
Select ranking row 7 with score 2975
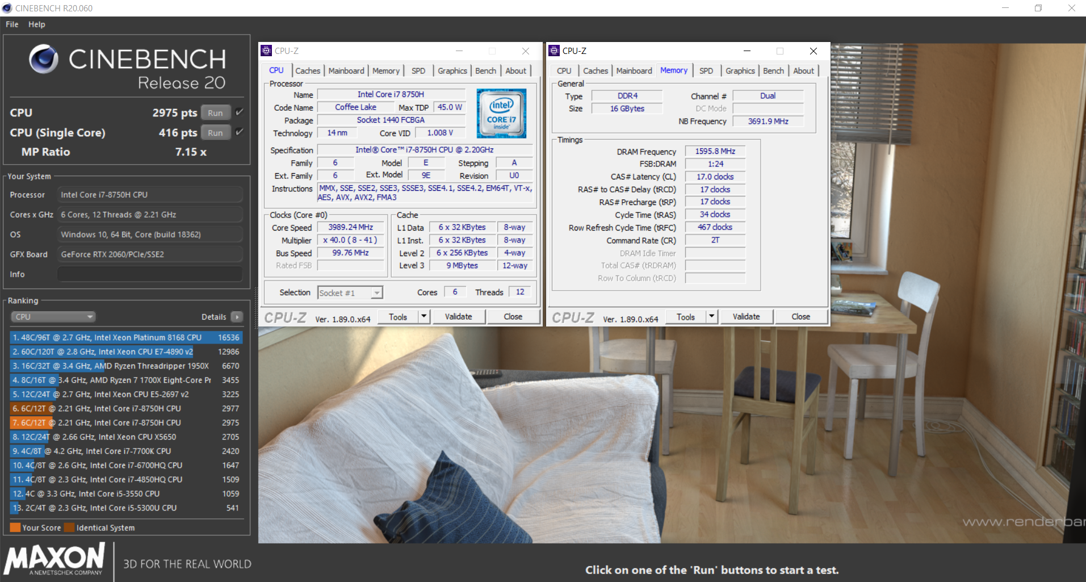click(x=126, y=422)
